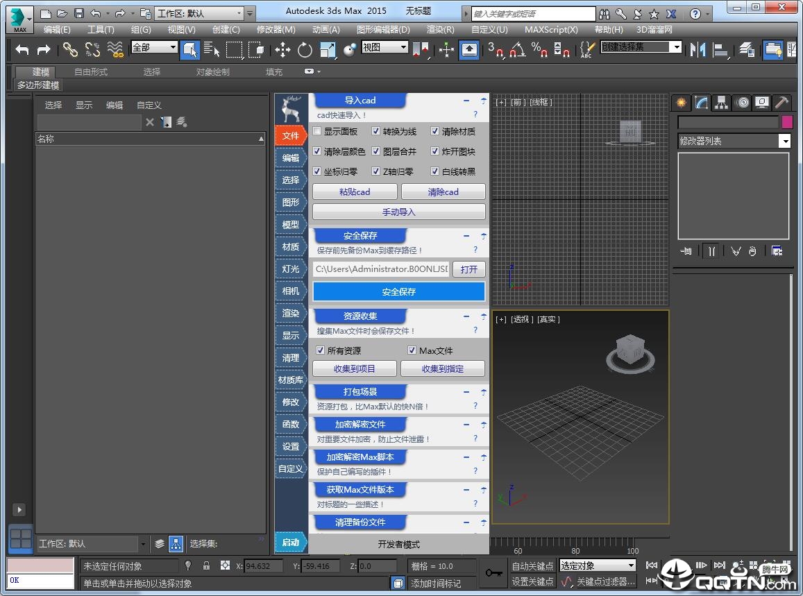Click the 粘贴cad button
This screenshot has height=596, width=803.
click(x=355, y=192)
